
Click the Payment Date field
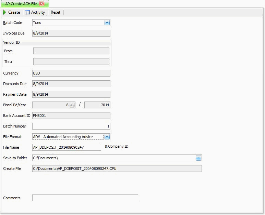[71, 94]
